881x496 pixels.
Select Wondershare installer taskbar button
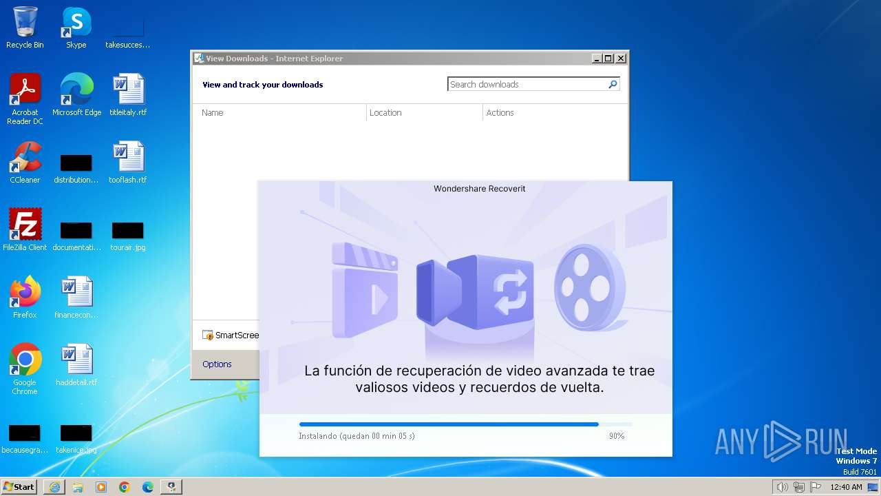tap(171, 487)
